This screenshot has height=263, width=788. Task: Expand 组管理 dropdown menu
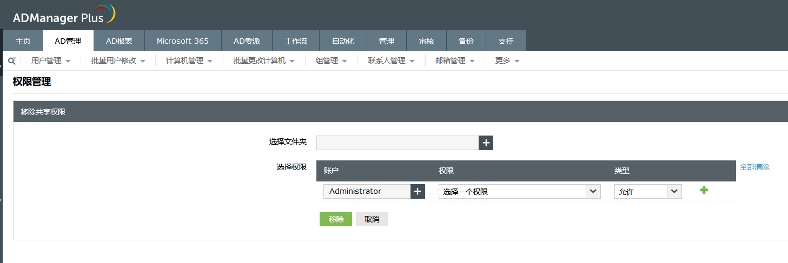point(332,61)
